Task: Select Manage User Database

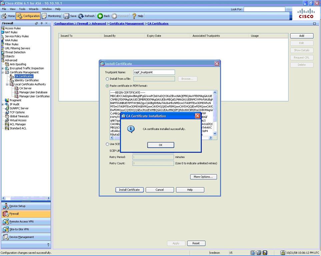Action: (33, 92)
